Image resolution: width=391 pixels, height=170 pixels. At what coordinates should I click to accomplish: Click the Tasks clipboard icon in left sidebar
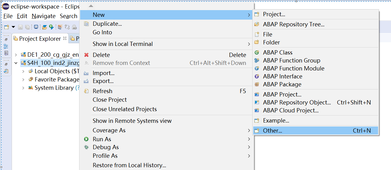coord(6,71)
